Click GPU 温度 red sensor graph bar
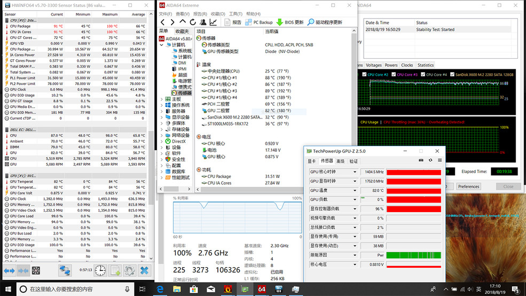 (x=414, y=191)
